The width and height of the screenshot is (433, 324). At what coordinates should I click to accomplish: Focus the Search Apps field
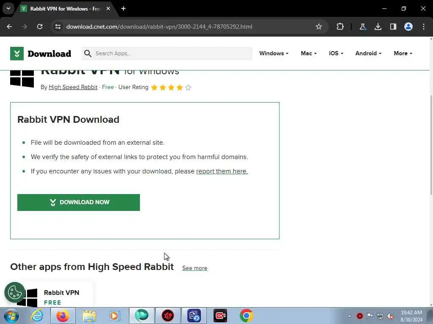(167, 54)
